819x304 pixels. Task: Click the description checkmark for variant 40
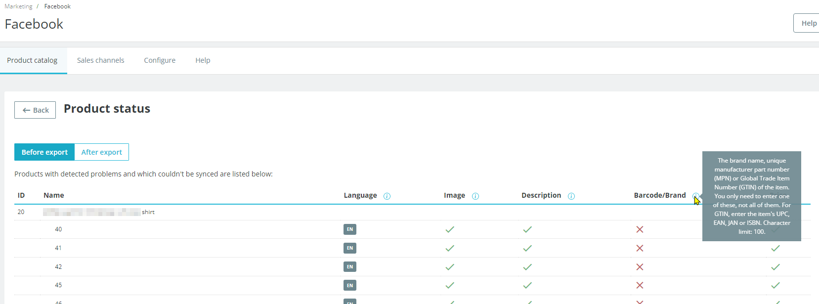pyautogui.click(x=527, y=229)
